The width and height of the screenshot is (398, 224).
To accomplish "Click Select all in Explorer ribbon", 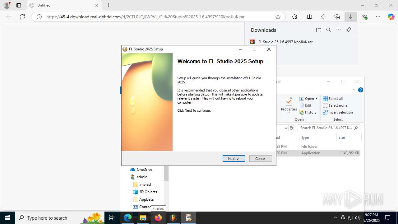I will 333,99.
